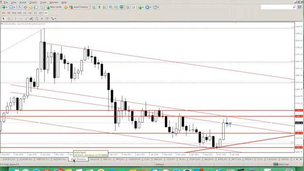This screenshot has height=171, width=304.
Task: Open the Terminal panel icon
Action: click(36, 7)
